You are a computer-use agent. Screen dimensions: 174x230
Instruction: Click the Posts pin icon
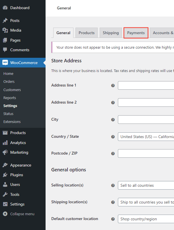pos(5,20)
